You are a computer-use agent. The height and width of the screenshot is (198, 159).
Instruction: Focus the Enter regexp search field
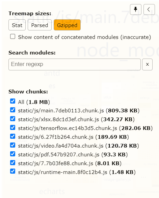(x=75, y=64)
